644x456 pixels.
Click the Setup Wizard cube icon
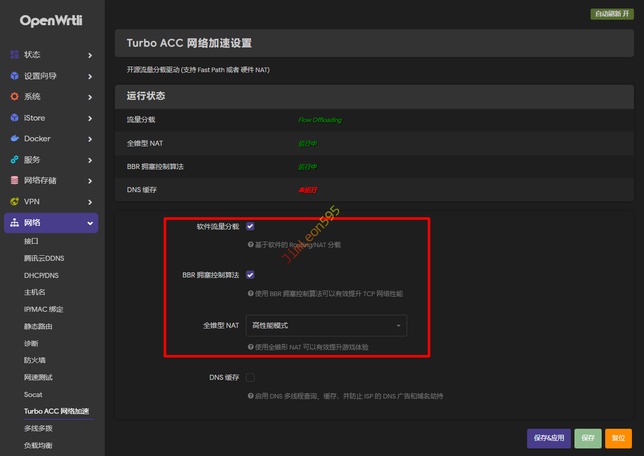[15, 76]
